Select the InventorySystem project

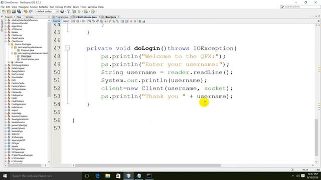tap(20, 116)
